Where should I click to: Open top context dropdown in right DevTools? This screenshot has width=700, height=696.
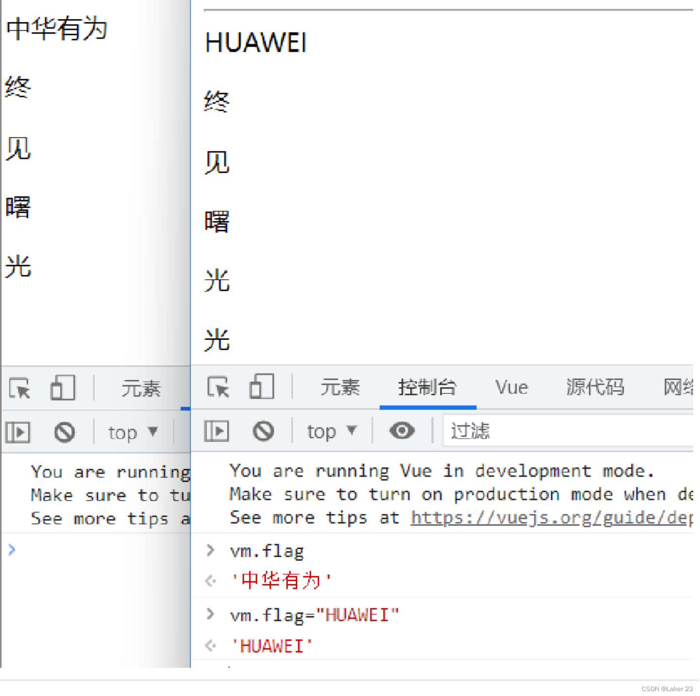[332, 431]
